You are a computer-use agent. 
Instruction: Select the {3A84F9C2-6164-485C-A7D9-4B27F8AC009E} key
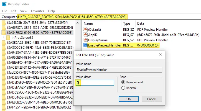coord(40,33)
